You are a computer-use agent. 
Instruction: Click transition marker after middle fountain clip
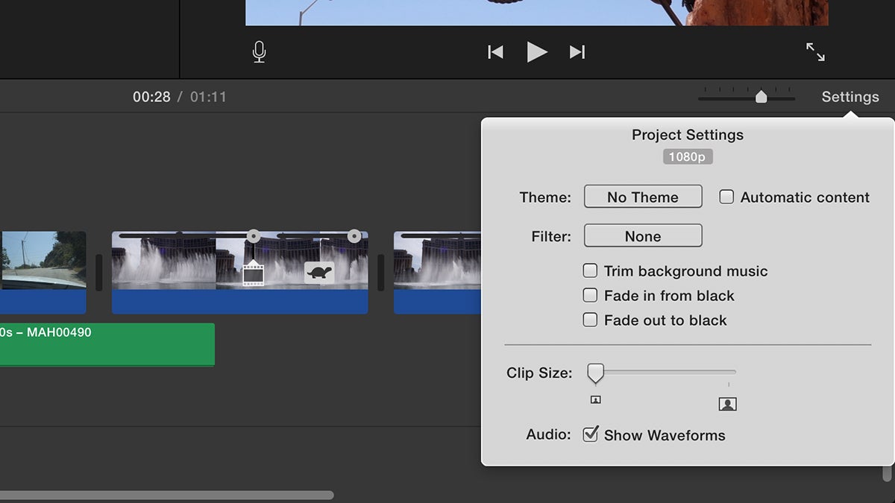point(380,273)
